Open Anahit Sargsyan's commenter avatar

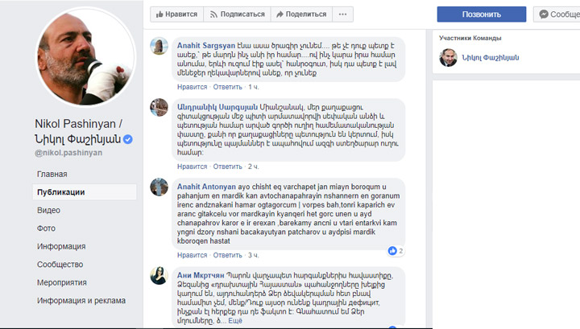click(159, 46)
